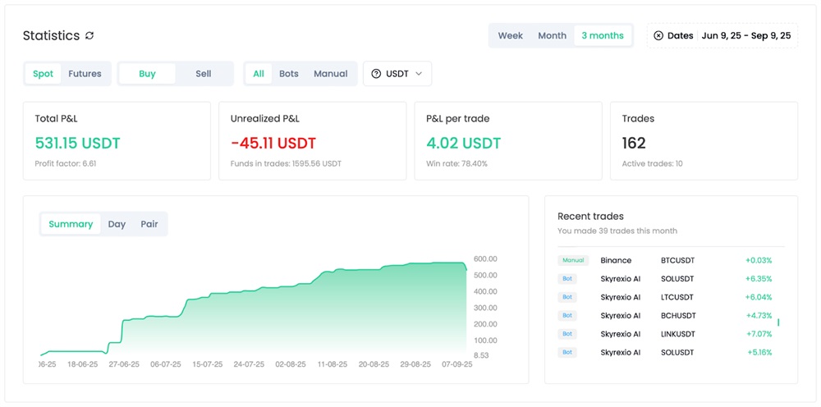Switch chart to Pair view
821x407 pixels.
click(149, 224)
